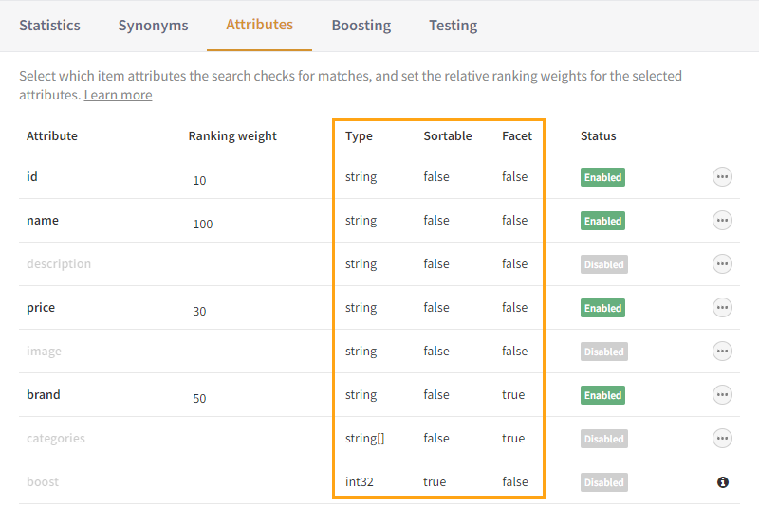Click the info icon in boost row

point(722,482)
